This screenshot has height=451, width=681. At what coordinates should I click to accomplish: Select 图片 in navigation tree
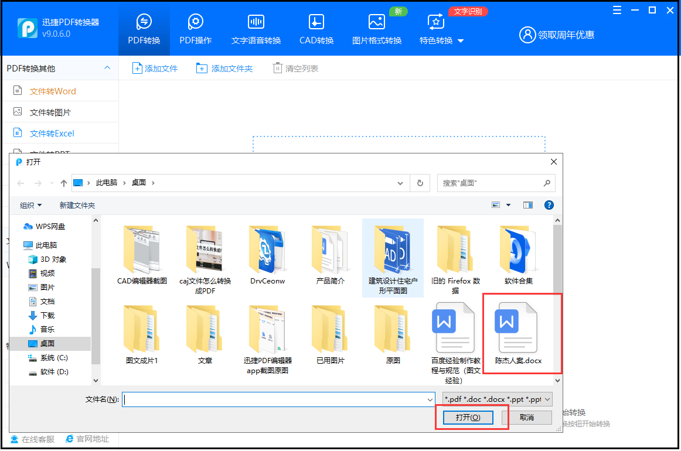(41, 288)
